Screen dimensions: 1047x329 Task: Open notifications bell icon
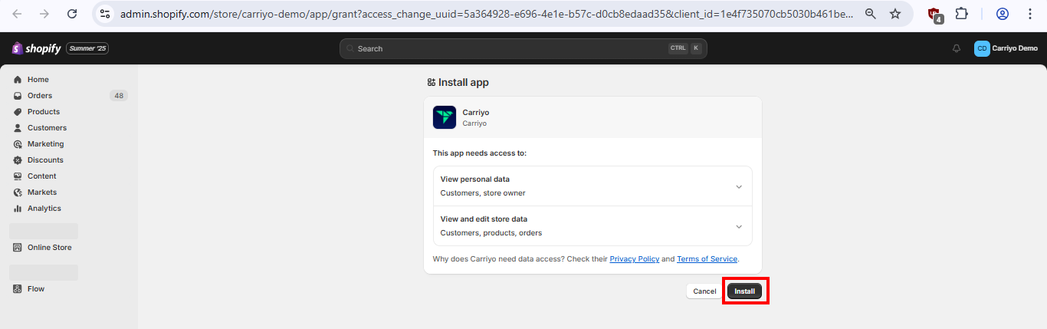click(x=957, y=48)
